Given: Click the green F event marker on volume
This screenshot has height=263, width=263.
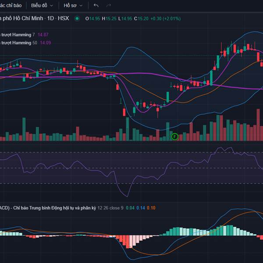Looking at the screenshot, I should (174, 136).
